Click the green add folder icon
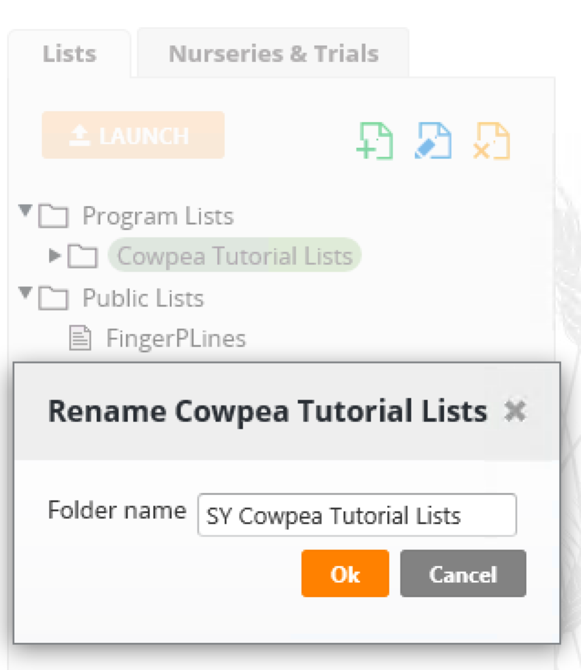The image size is (581, 670). pos(375,141)
